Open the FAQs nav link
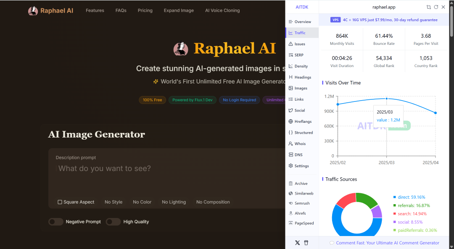This screenshot has width=454, height=249. (x=121, y=10)
